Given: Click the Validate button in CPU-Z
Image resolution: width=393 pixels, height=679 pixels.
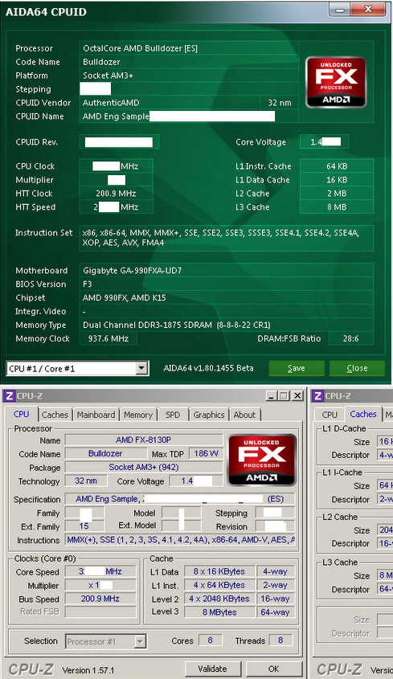Looking at the screenshot, I should click(x=212, y=669).
